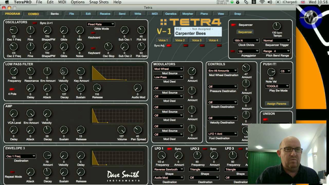Switch to the PROGRAM tab

13,14
